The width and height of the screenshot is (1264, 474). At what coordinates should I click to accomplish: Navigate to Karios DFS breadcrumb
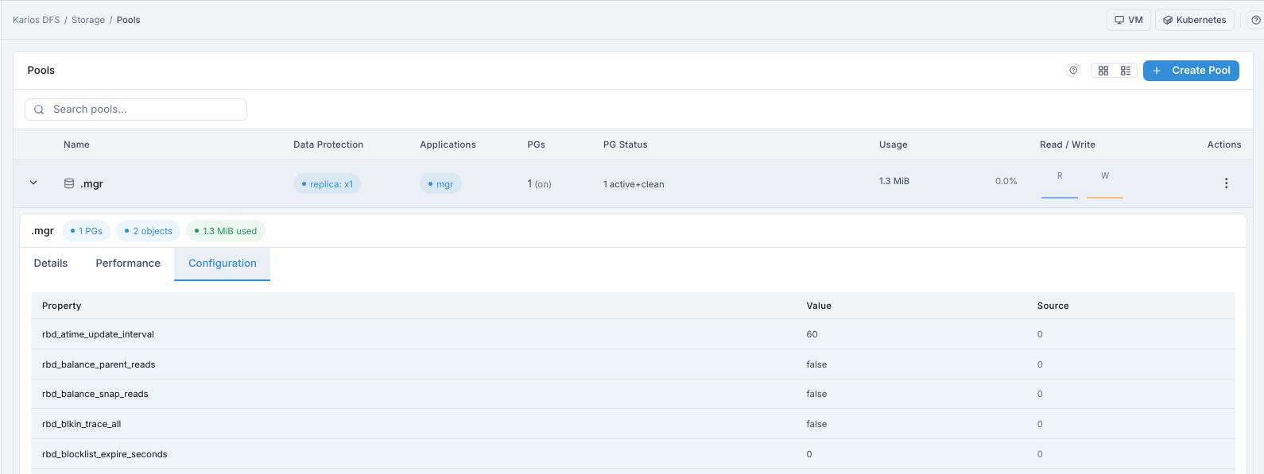click(x=37, y=20)
